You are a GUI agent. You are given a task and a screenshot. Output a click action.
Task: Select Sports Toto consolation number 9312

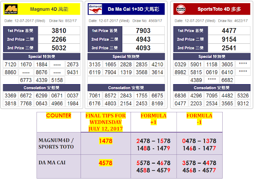coord(243,103)
